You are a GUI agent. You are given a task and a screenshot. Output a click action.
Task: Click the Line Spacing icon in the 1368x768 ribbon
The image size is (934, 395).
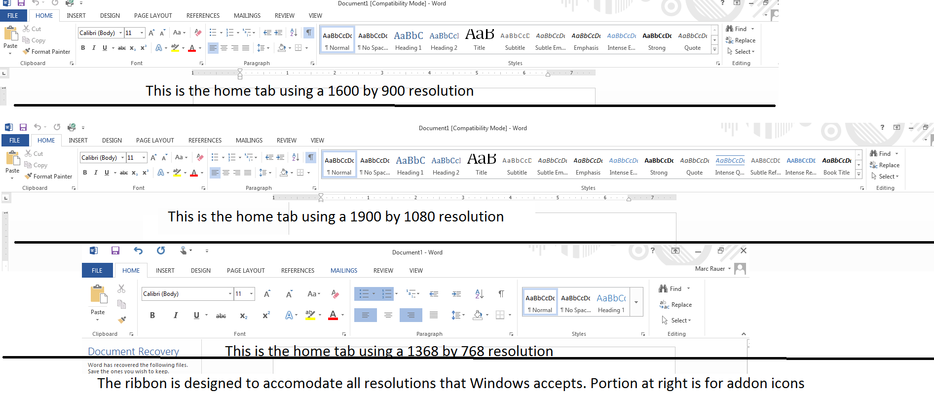pos(456,315)
